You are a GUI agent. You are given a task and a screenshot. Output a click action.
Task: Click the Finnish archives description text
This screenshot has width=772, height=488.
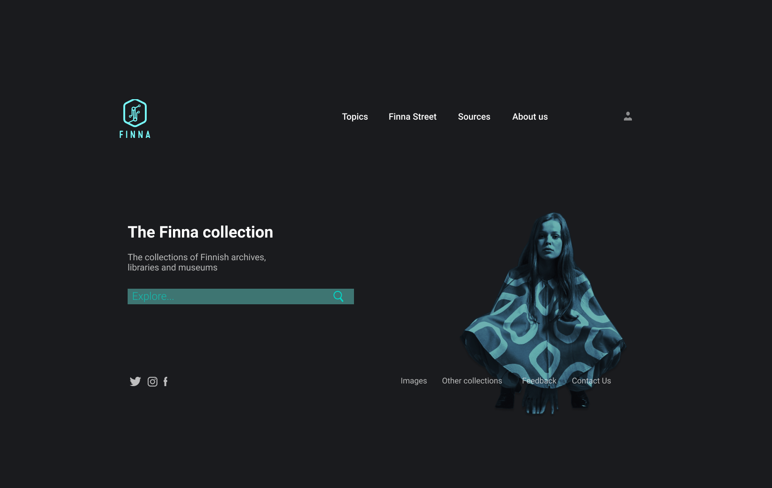coord(197,262)
